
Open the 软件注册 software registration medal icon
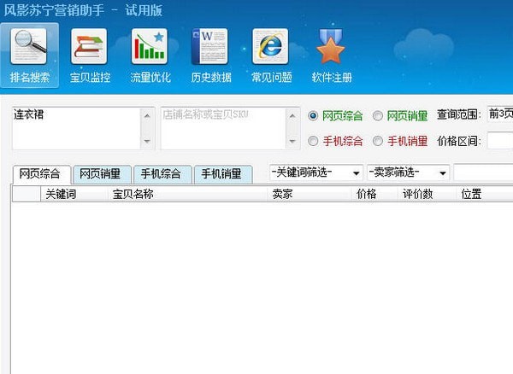pyautogui.click(x=331, y=56)
